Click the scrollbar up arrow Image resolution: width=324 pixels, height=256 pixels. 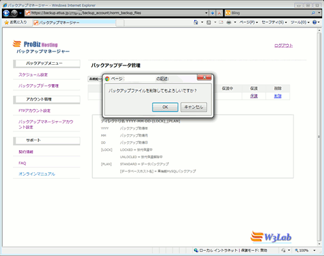point(319,30)
